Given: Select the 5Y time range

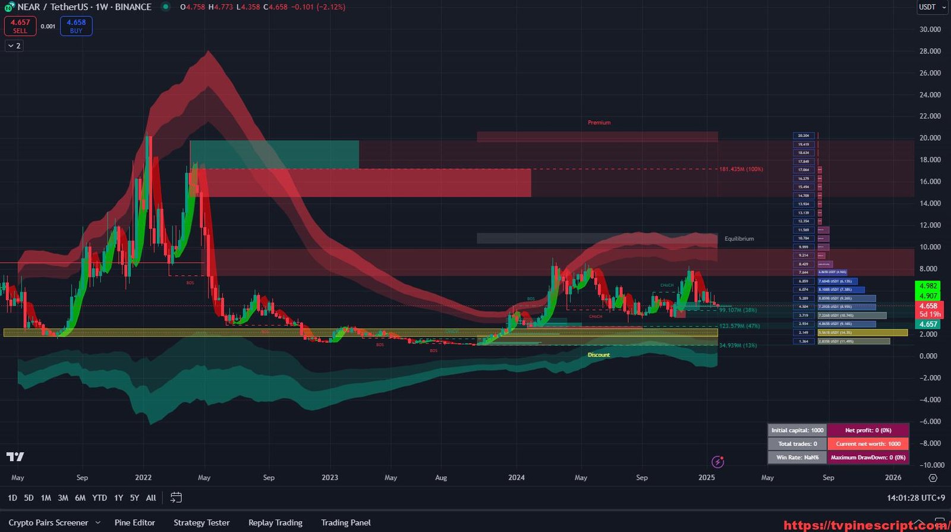Looking at the screenshot, I should click(x=134, y=498).
